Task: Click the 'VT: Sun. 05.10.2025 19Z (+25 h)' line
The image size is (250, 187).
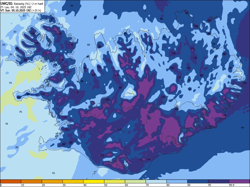Action: [x=20, y=10]
